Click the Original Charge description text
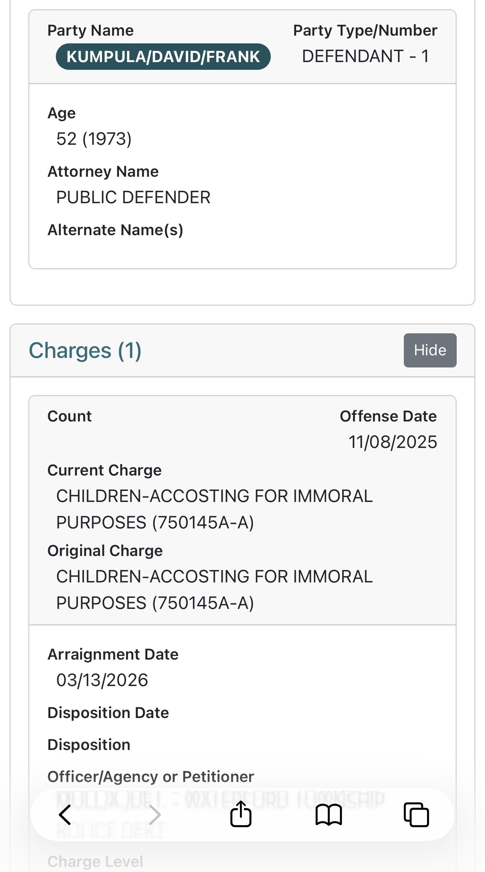Image resolution: width=485 pixels, height=872 pixels. point(214,589)
